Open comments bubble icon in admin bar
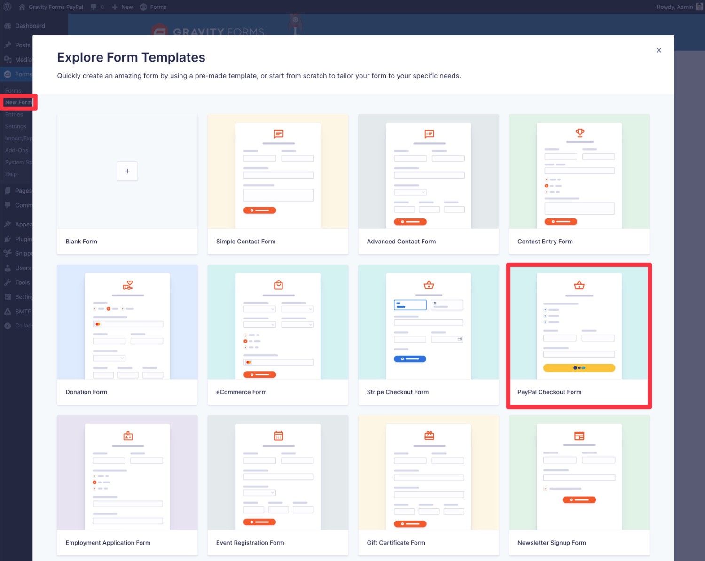This screenshot has height=561, width=705. (94, 7)
